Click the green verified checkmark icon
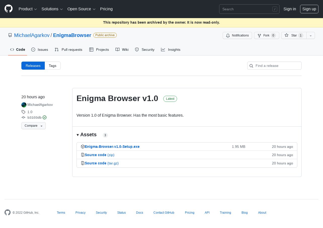Viewport: 323px width, 228px height. tap(45, 117)
